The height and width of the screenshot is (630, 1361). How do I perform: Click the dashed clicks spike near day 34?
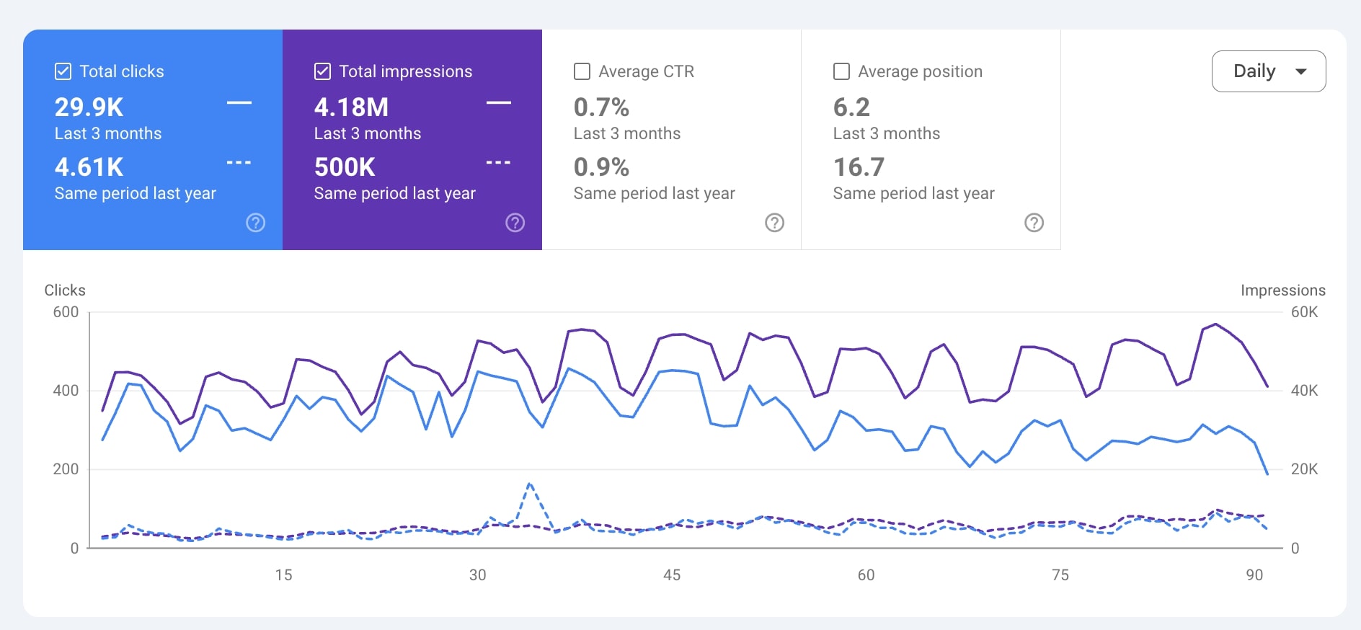click(530, 484)
